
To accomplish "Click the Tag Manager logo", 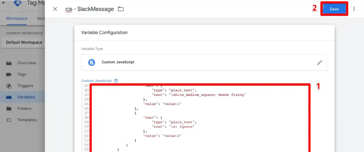I will click(x=18, y=3).
